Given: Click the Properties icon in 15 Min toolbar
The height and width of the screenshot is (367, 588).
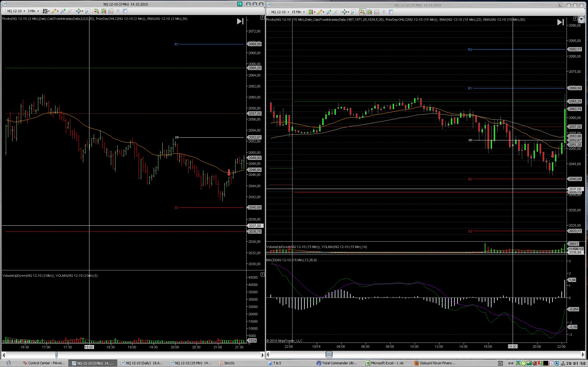Looking at the screenshot, I should pyautogui.click(x=390, y=12).
